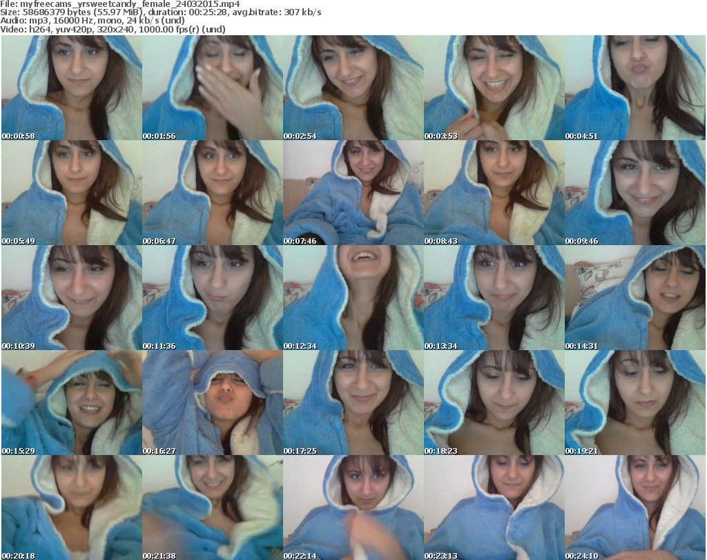Click the frame marked 00:22:14
Image resolution: width=707 pixels, height=560 pixels.
click(x=353, y=508)
